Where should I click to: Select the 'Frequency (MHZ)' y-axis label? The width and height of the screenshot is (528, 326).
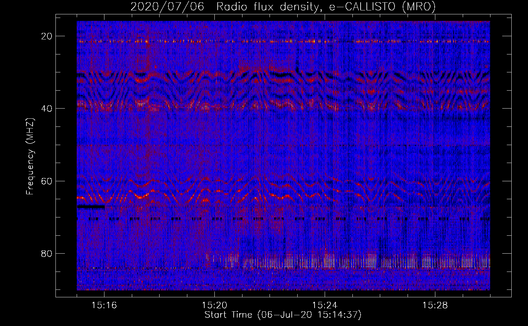(30, 156)
